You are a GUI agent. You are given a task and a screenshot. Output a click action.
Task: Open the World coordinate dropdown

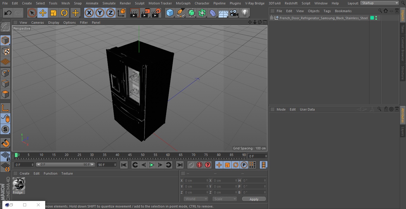(x=196, y=199)
